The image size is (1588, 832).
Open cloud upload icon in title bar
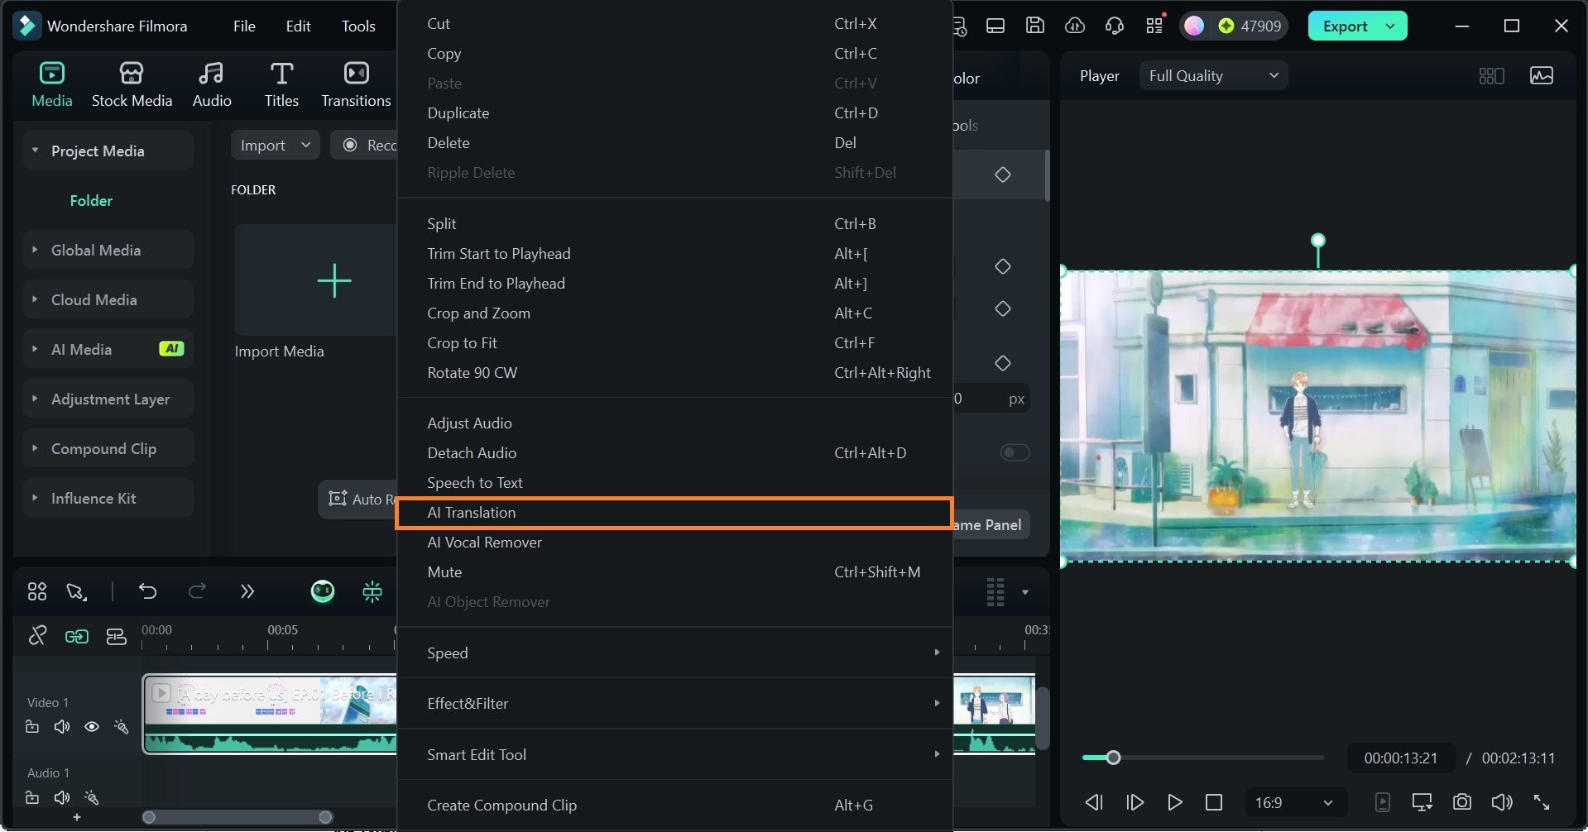(1075, 26)
